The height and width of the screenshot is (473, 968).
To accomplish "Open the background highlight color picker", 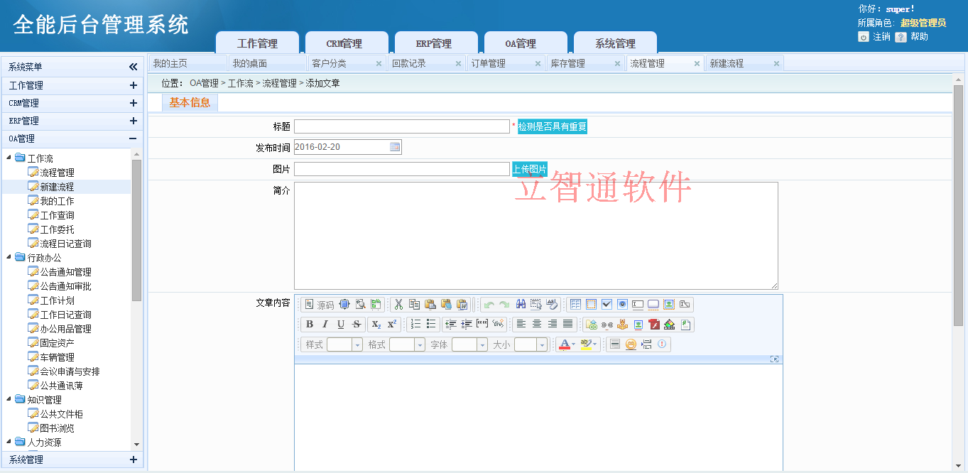I will pos(589,344).
